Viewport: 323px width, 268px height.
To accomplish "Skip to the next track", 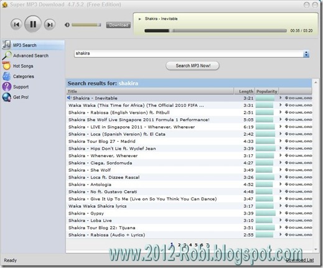I will (x=50, y=25).
